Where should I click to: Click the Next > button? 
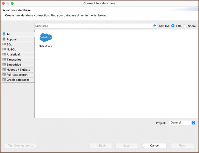[x=127, y=145]
